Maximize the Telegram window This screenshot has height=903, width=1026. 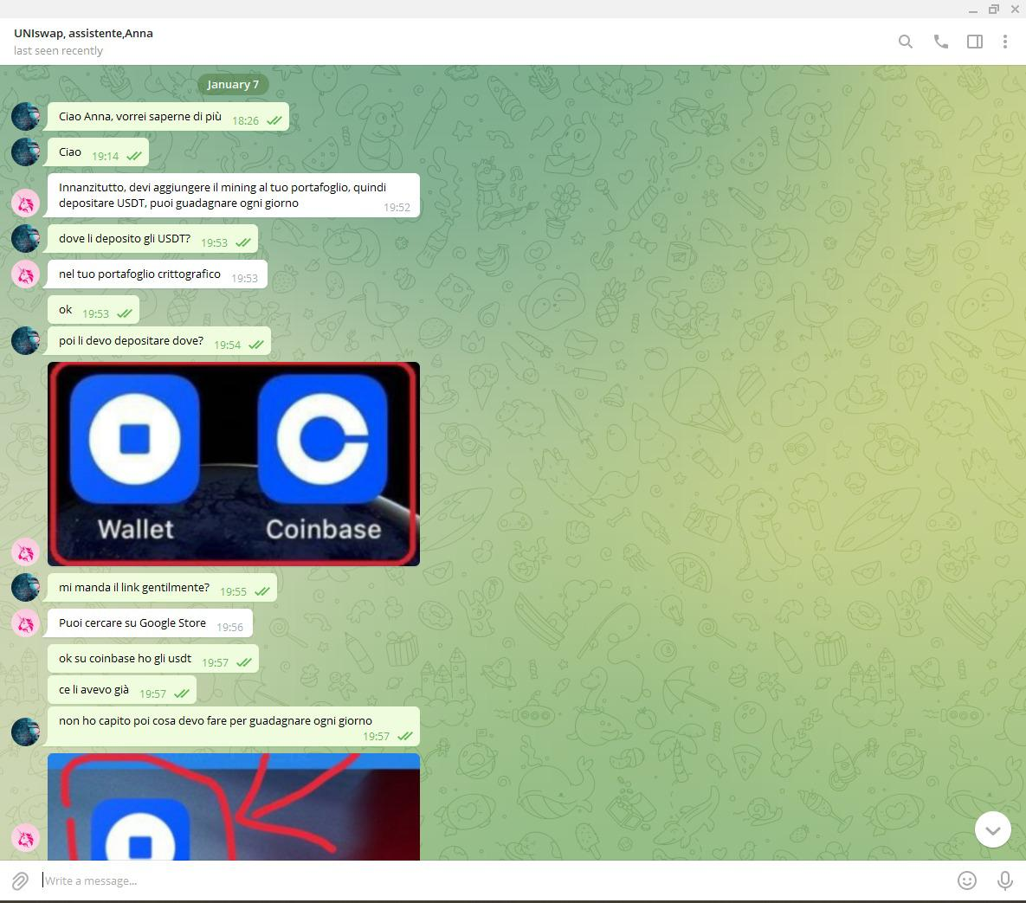coord(994,9)
